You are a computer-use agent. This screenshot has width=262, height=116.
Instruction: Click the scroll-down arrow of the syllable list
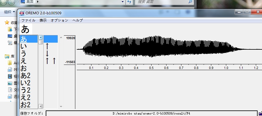point(41,106)
